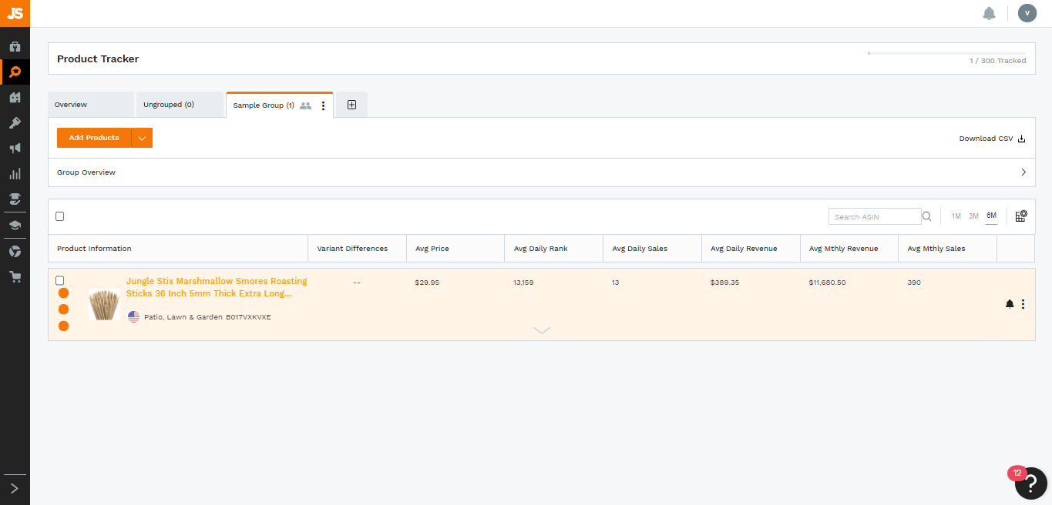Open the Chrome extension icon in sidebar

click(x=15, y=252)
